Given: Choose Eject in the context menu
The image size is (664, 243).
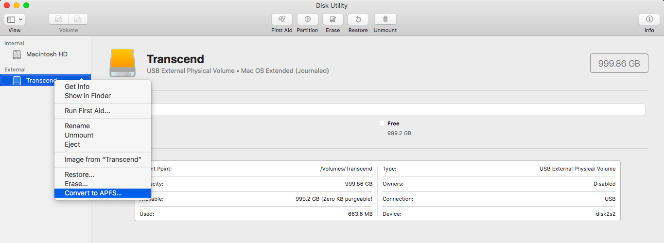Looking at the screenshot, I should click(x=103, y=144).
